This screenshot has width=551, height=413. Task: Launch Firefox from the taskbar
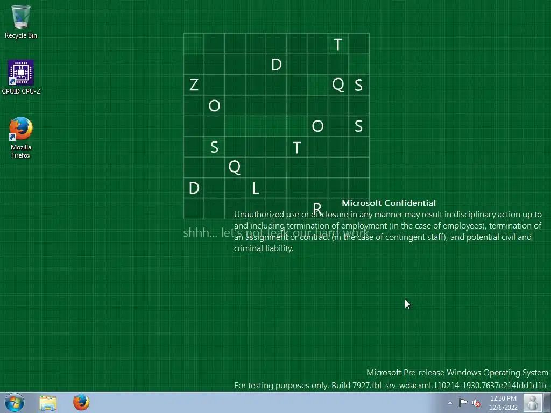click(81, 402)
